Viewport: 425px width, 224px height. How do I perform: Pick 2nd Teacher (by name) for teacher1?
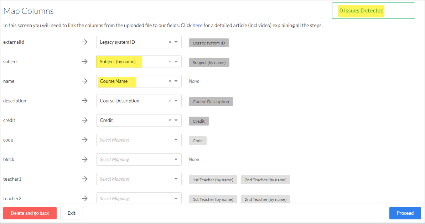point(266,180)
